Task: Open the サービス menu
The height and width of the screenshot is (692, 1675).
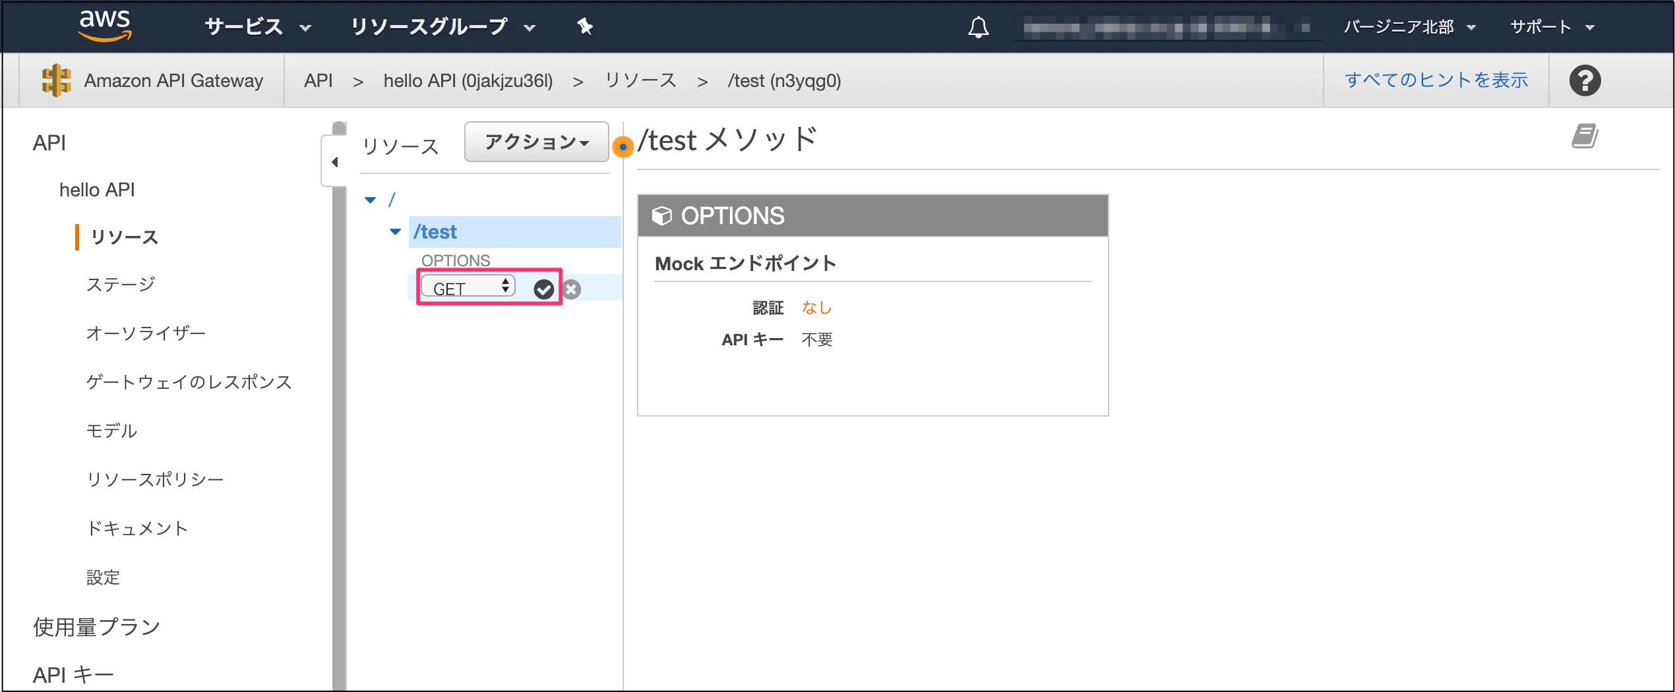Action: click(257, 27)
